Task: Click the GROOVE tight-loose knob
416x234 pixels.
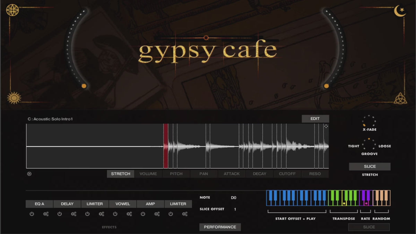Action: click(x=369, y=145)
